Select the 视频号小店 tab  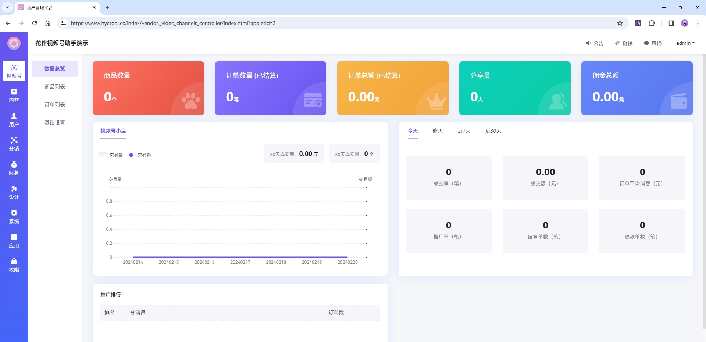113,131
